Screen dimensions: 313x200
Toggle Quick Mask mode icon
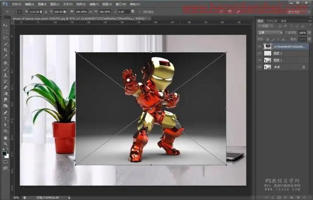(x=5, y=161)
